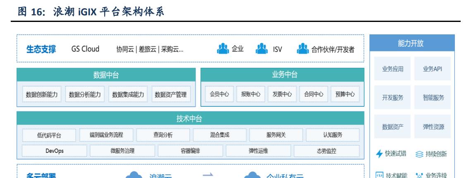Image resolution: width=471 pixels, height=178 pixels.
Task: Select the 态势监控 box
Action: 327,151
